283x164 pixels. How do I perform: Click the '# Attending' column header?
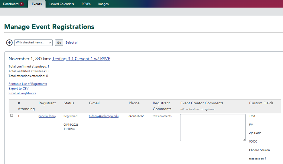click(26, 106)
